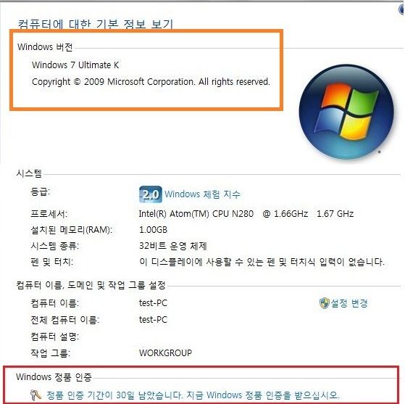This screenshot has width=405, height=404.
Task: Click the large Windows 7 logo orb
Action: click(346, 112)
